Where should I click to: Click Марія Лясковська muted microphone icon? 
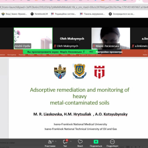94,46
